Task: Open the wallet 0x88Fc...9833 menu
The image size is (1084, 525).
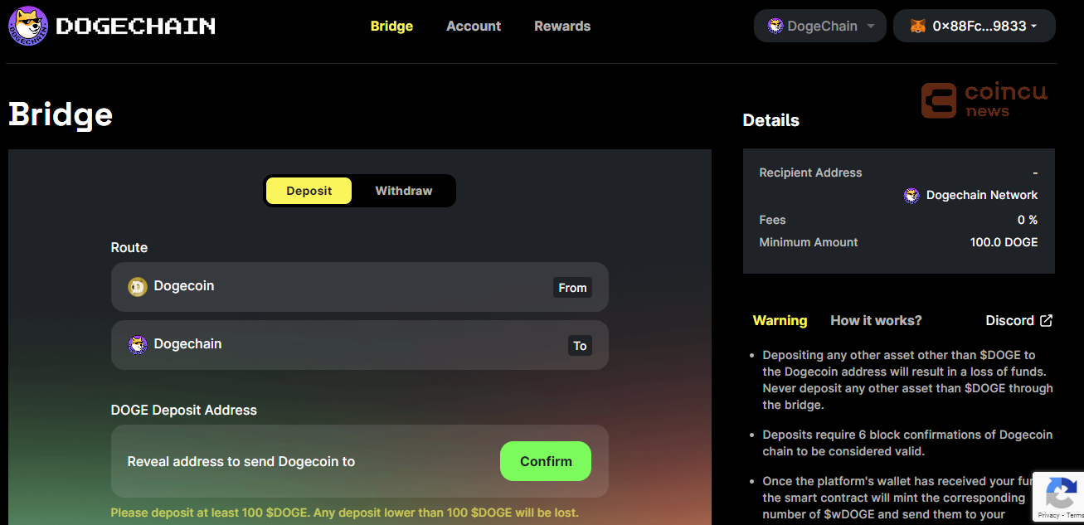Action: coord(975,26)
